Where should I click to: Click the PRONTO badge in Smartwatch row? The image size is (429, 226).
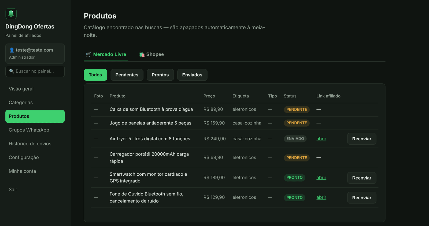[x=294, y=178]
